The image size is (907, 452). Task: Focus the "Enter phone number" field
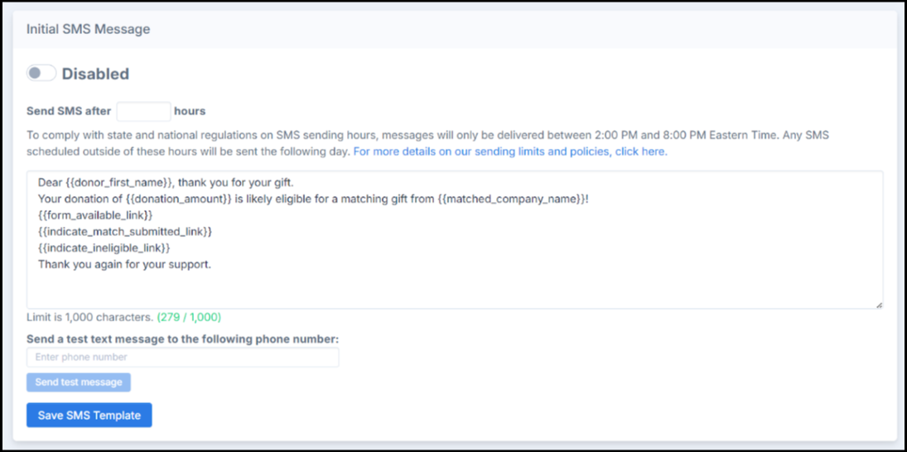182,358
